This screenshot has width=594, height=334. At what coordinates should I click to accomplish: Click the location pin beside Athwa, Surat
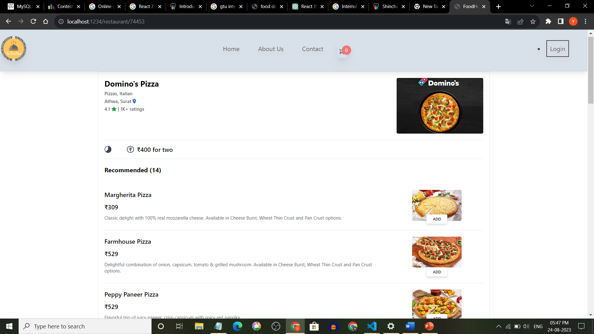coord(134,101)
